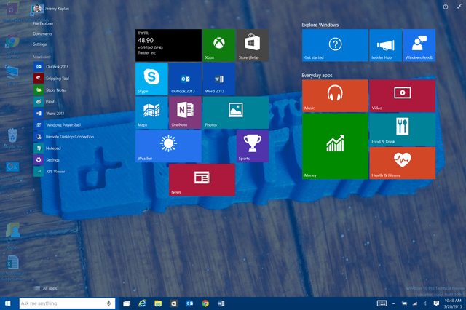Launch the Video tile
Viewport: 466px width, 310px height.
tap(403, 95)
